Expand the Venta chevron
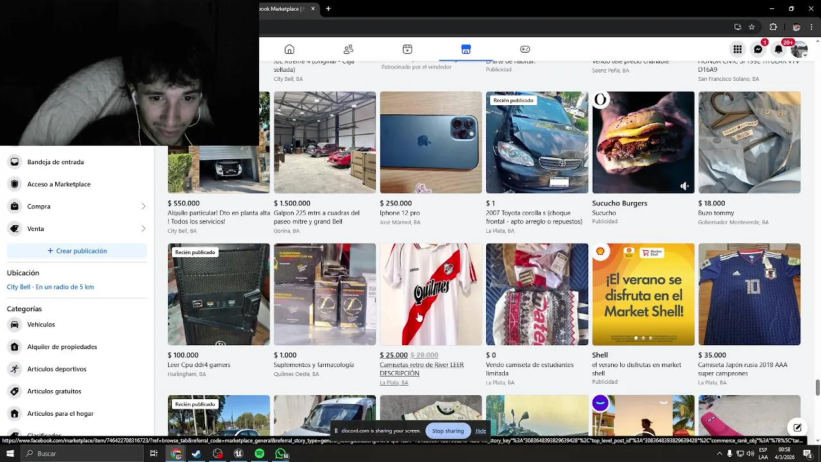The height and width of the screenshot is (462, 821). pos(143,229)
